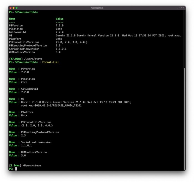
Task: Click the Unix platform value in table
Action: (59, 39)
